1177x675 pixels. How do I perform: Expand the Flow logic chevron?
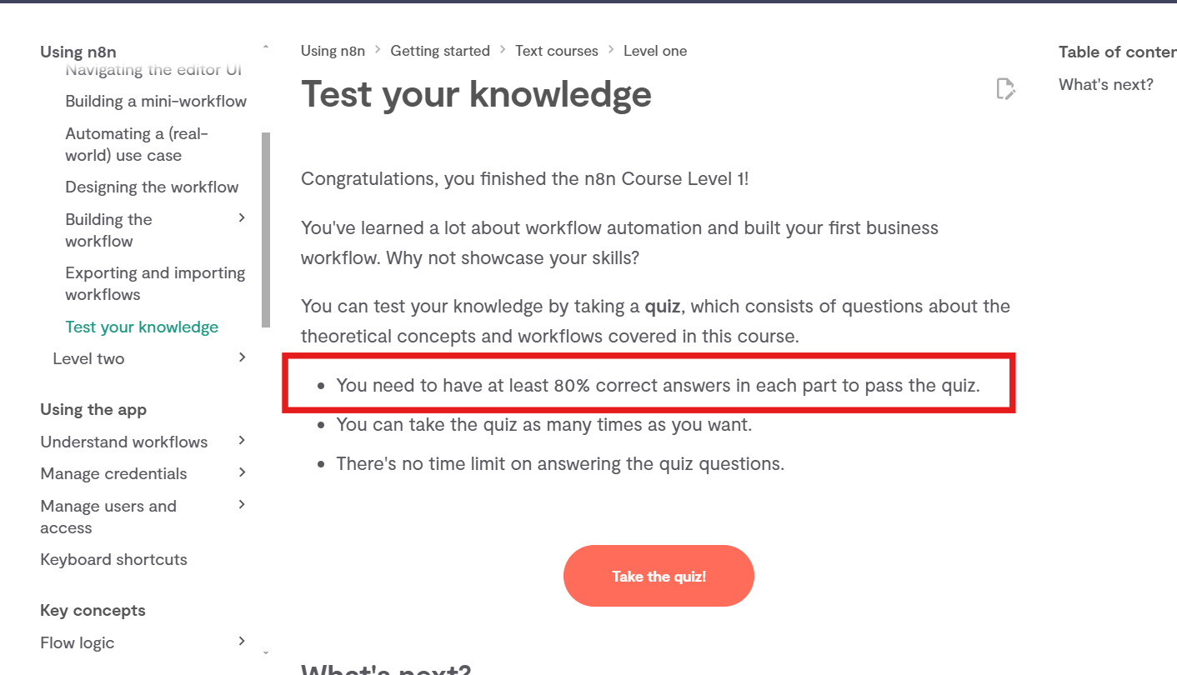(x=242, y=642)
